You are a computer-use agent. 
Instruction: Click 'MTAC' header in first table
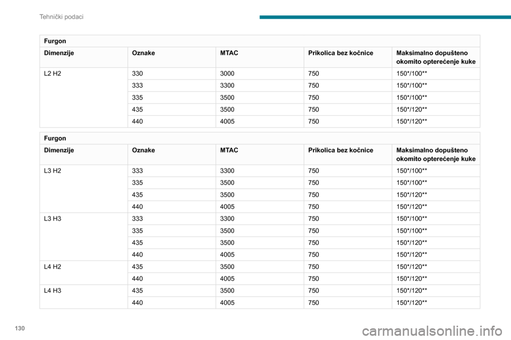[229, 53]
